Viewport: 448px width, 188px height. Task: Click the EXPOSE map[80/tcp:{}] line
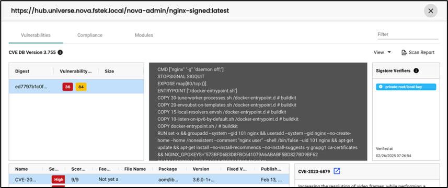point(182,84)
